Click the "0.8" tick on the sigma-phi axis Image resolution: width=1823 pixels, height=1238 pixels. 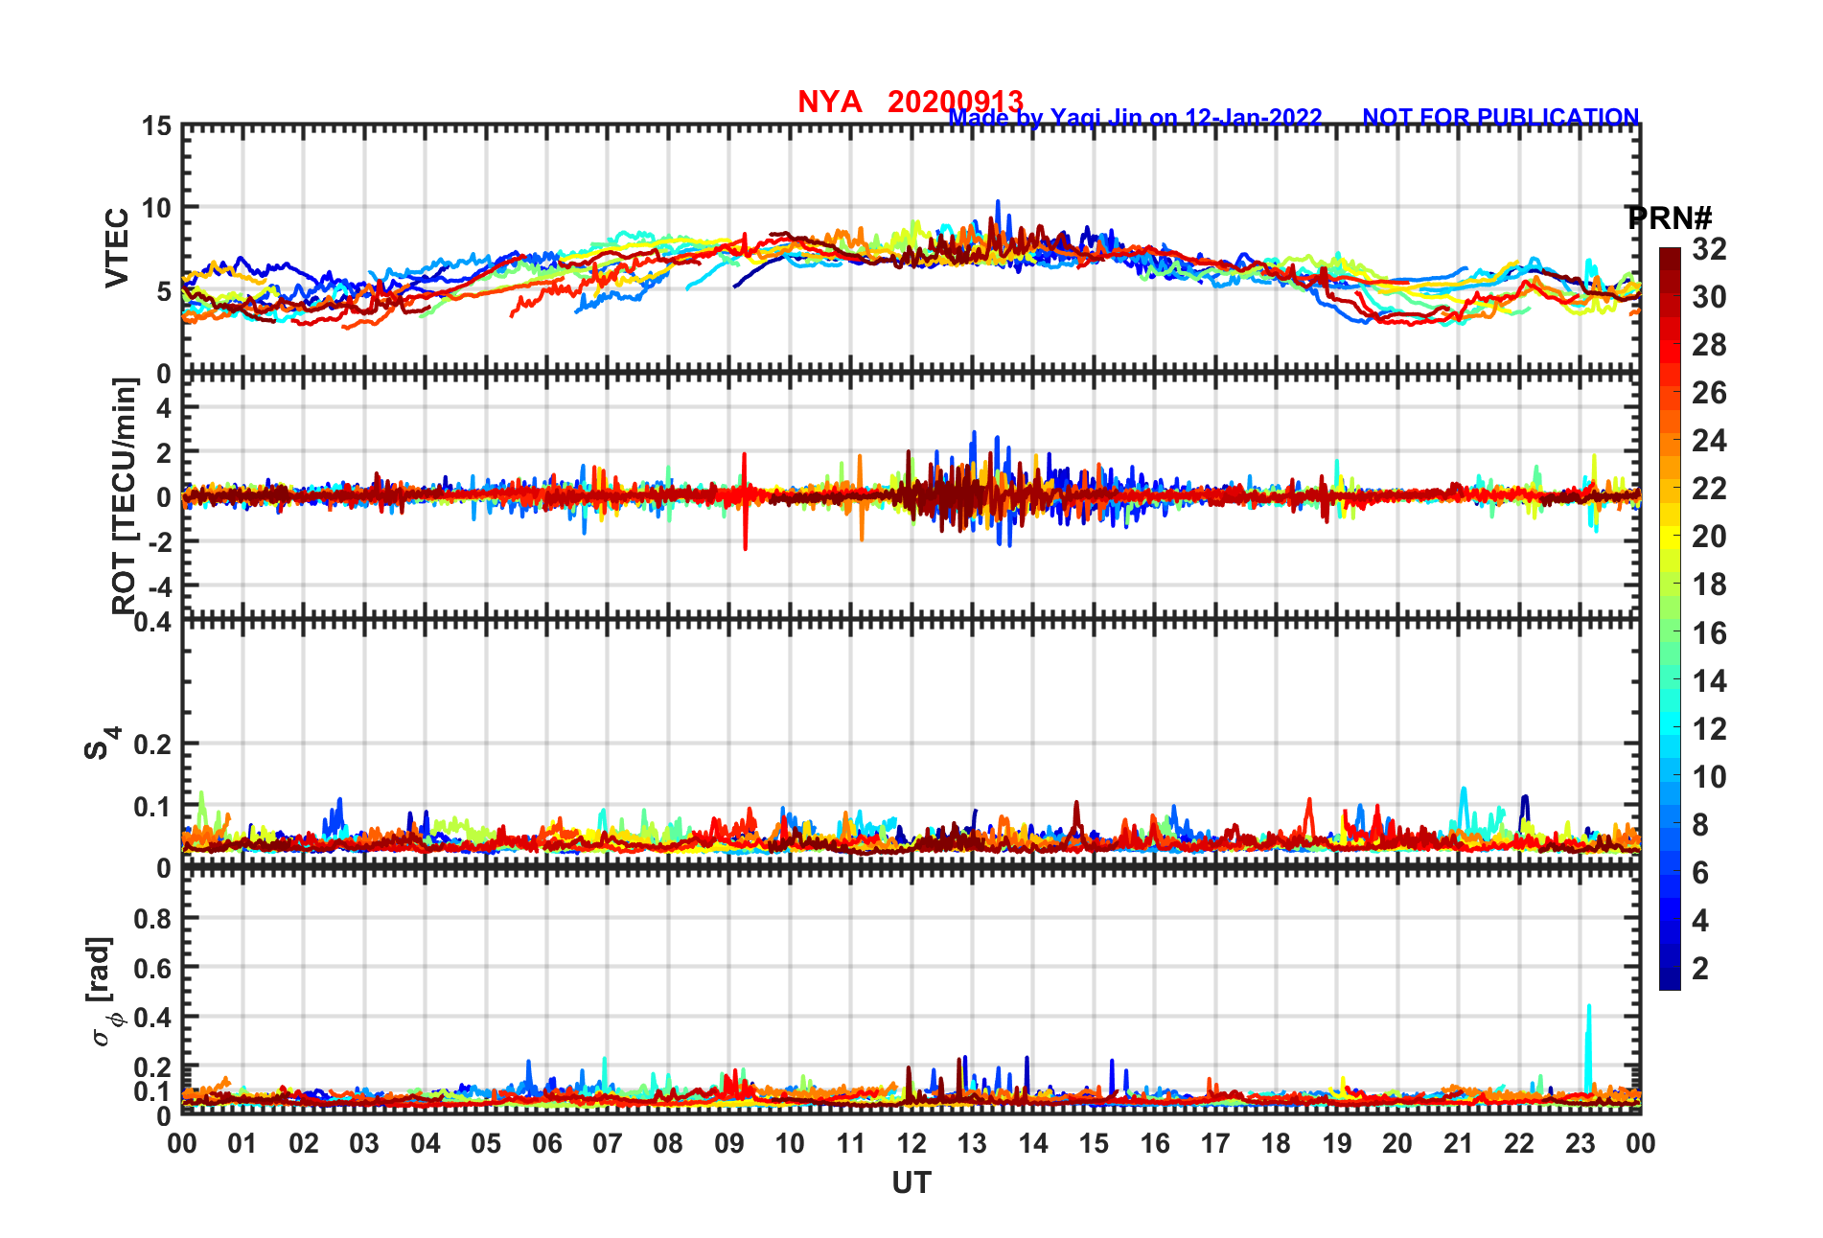(153, 918)
